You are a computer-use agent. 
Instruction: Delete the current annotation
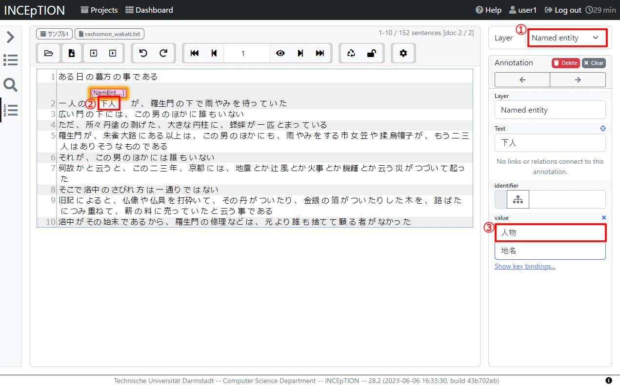[565, 63]
